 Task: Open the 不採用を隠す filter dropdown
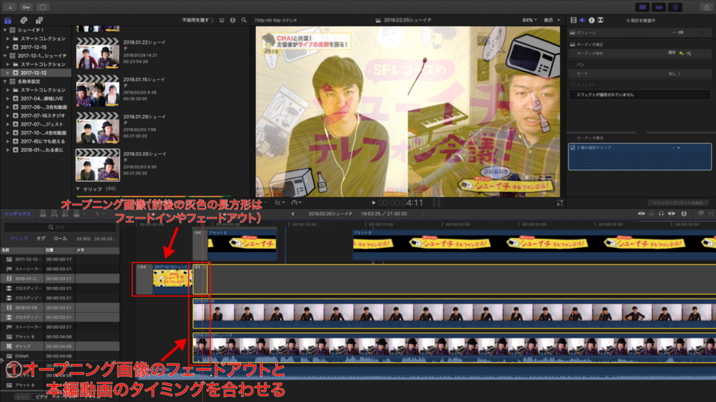pyautogui.click(x=198, y=20)
